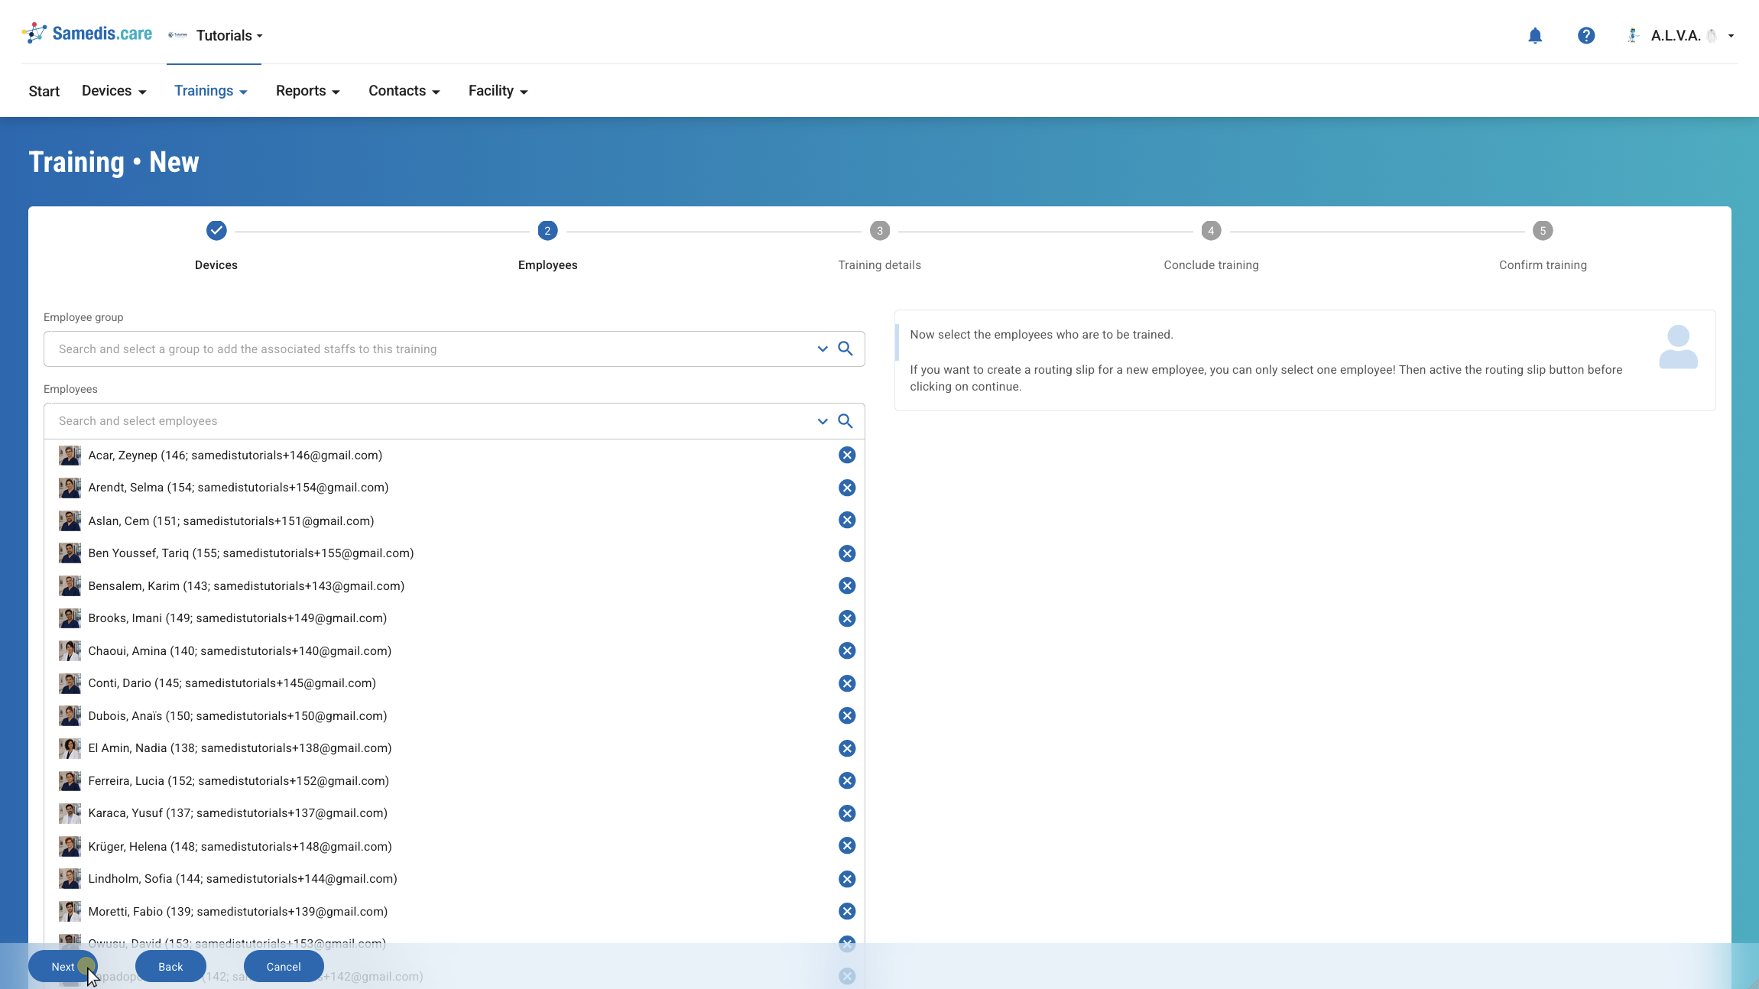This screenshot has width=1759, height=989.
Task: Remove Dubois, Anaïs from the list
Action: point(847,716)
